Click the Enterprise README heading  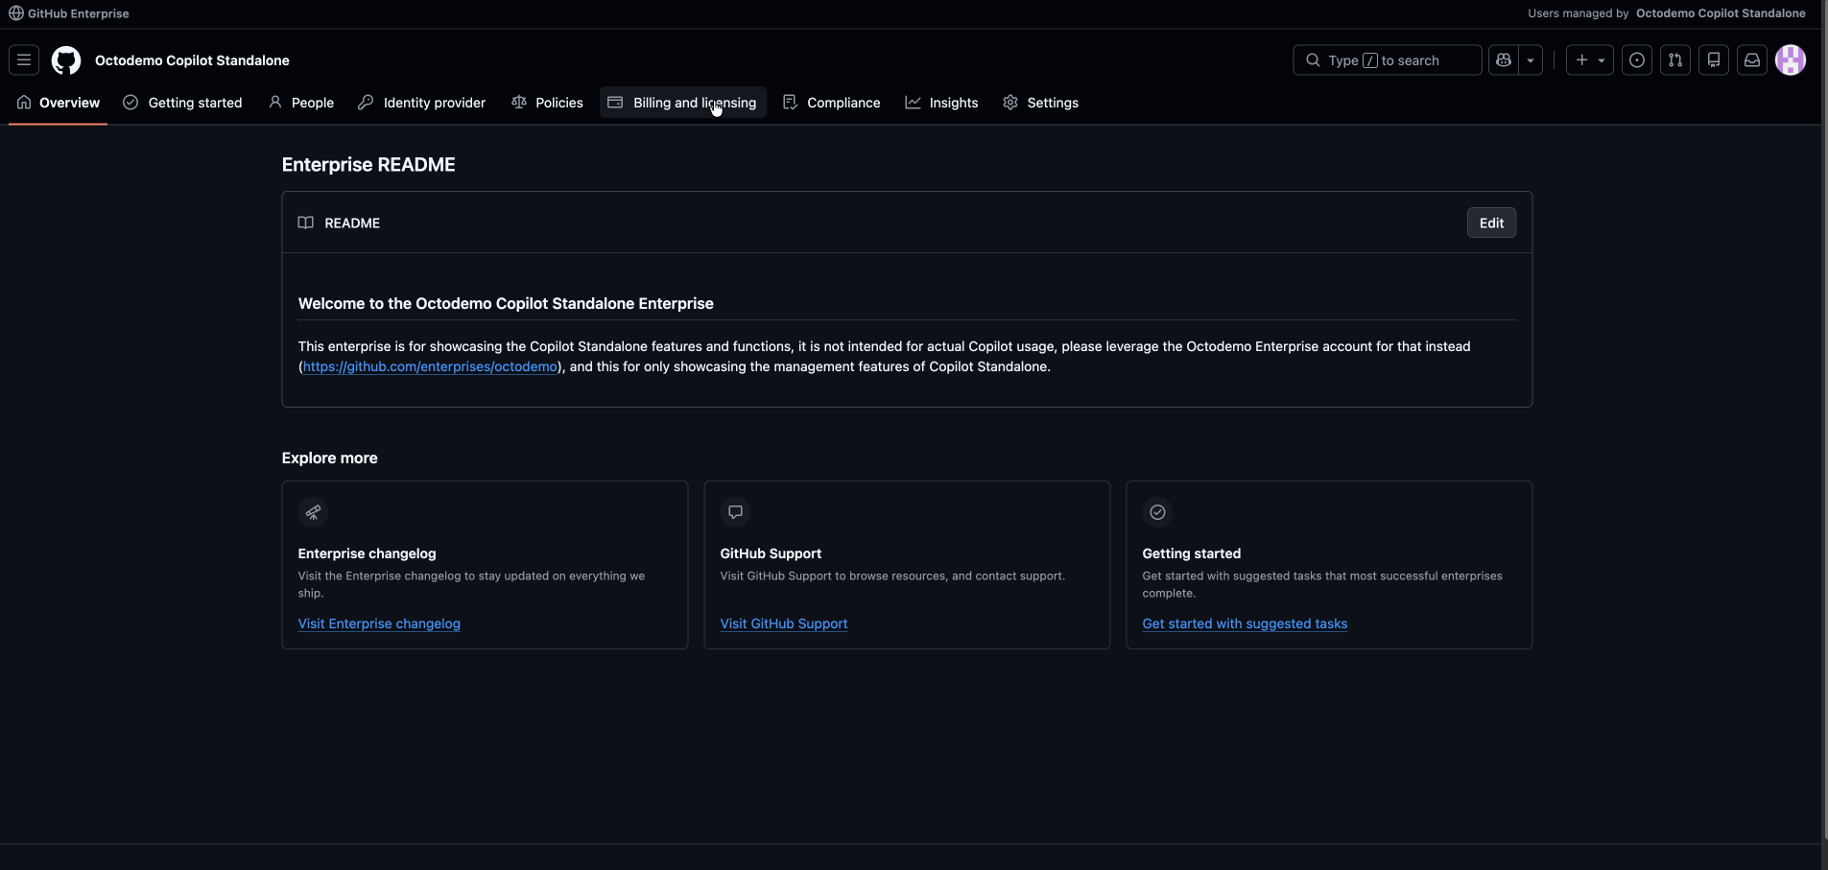(368, 165)
